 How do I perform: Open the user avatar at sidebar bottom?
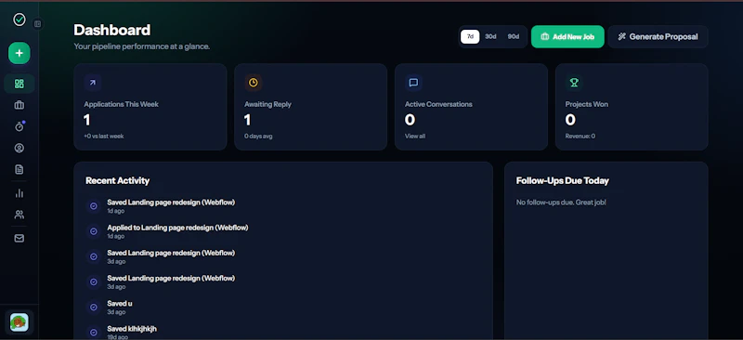pos(19,322)
